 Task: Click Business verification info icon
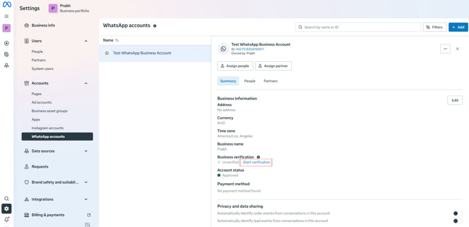point(258,157)
